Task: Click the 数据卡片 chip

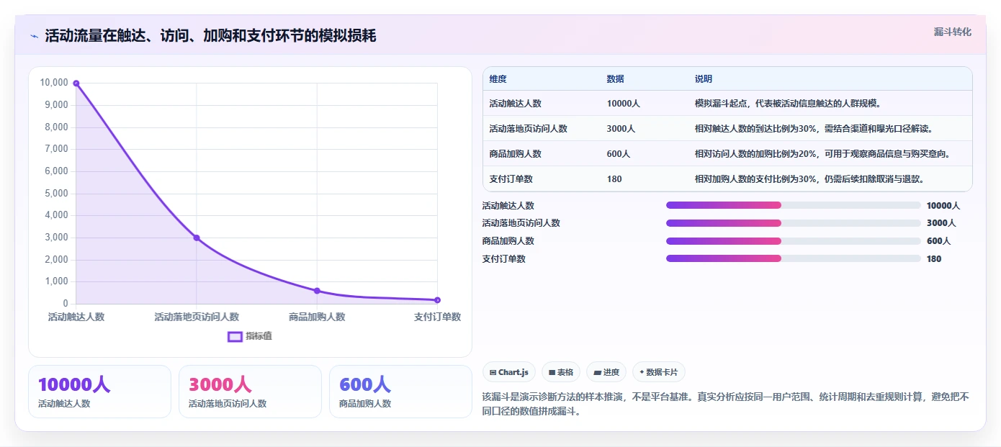Action: point(659,372)
